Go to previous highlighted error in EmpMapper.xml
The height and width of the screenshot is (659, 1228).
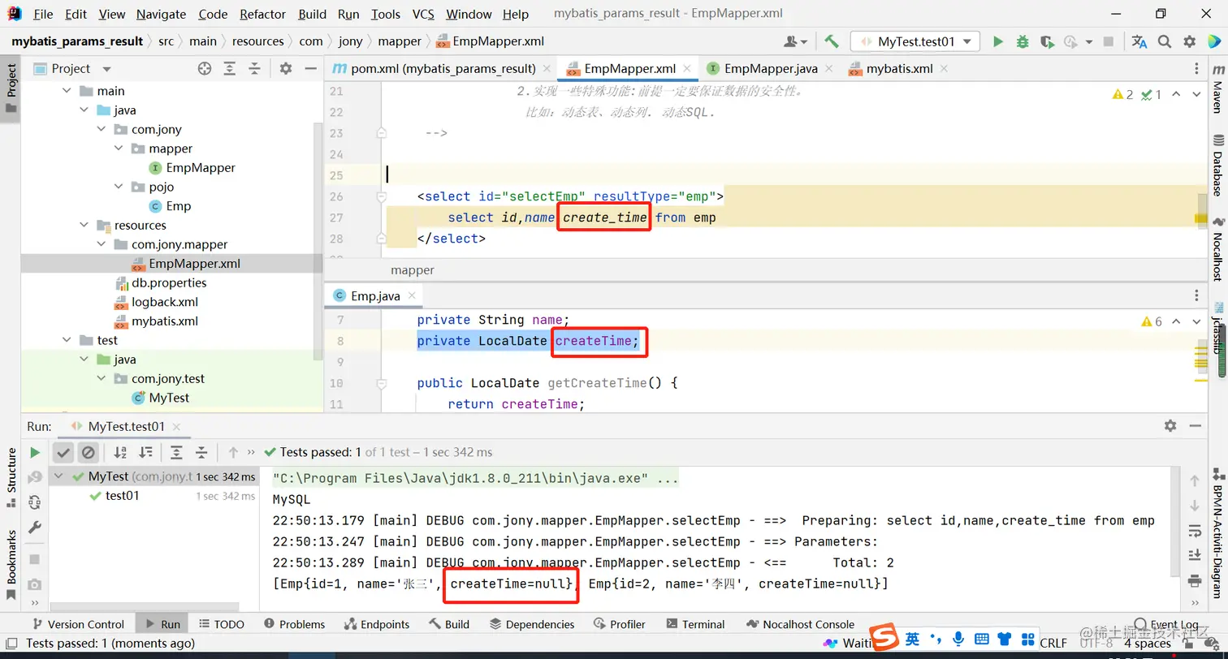click(1174, 94)
